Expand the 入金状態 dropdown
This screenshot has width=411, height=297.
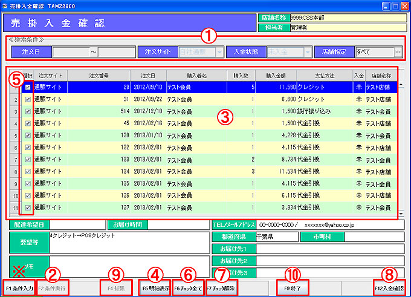click(308, 52)
